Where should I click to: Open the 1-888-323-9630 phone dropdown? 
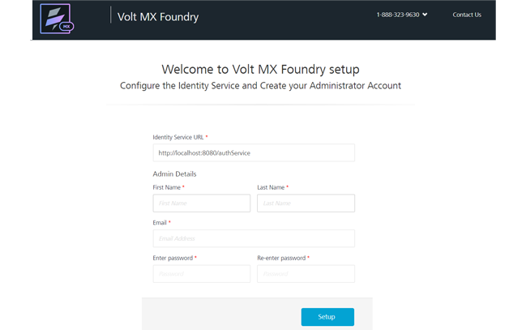click(398, 15)
